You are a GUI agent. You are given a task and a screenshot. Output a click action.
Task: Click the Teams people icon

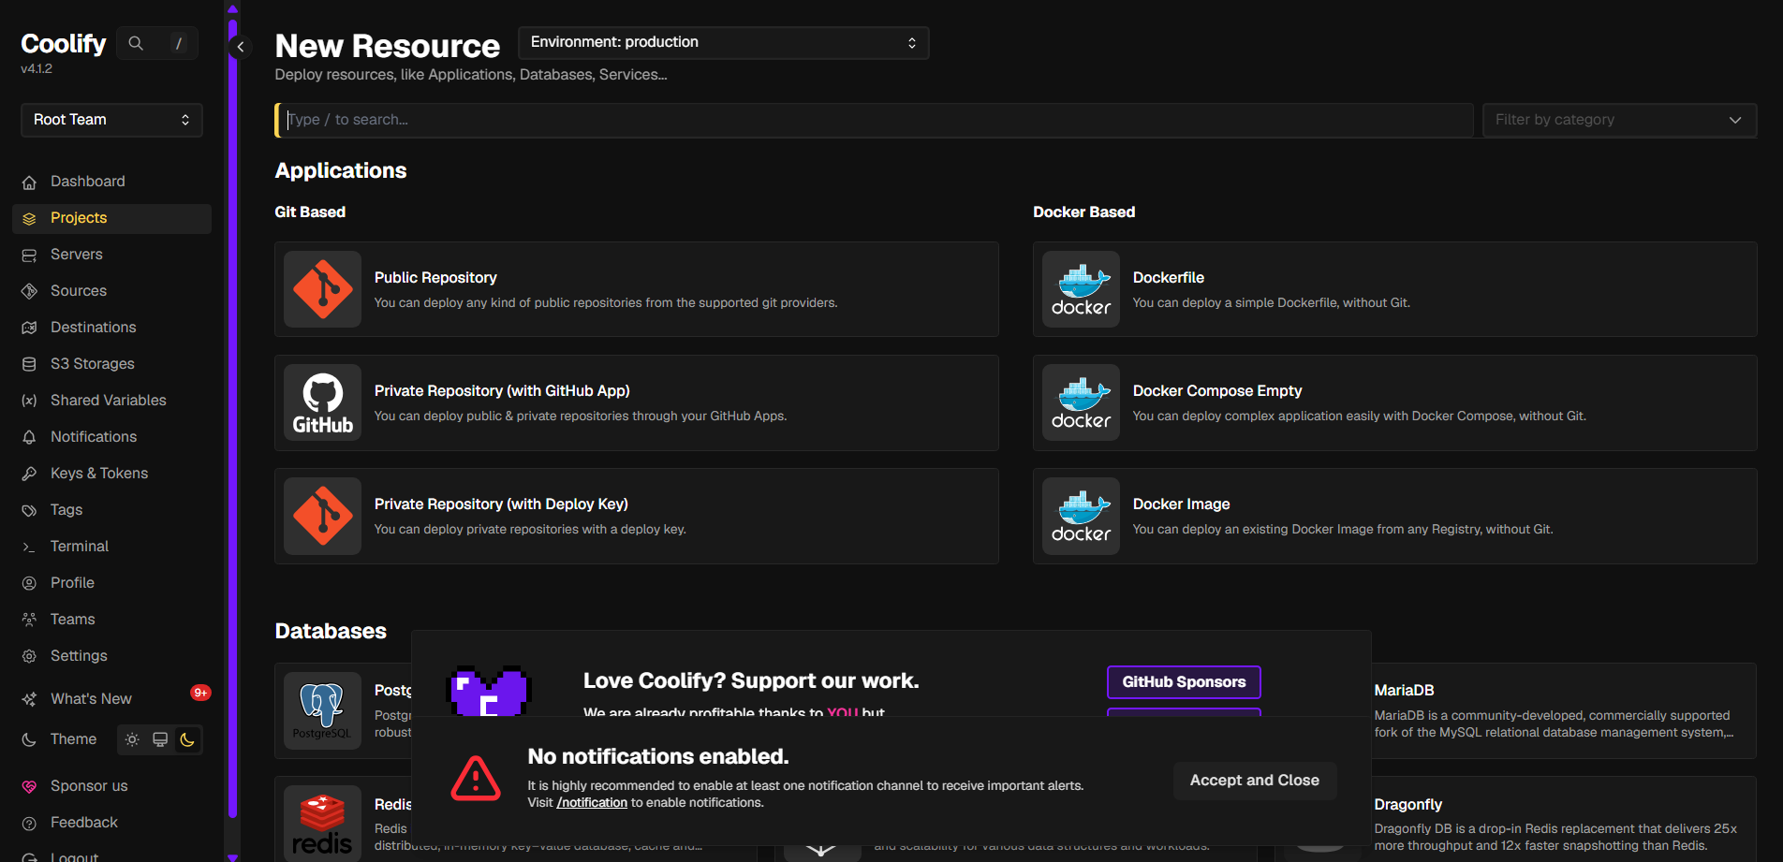(x=29, y=620)
